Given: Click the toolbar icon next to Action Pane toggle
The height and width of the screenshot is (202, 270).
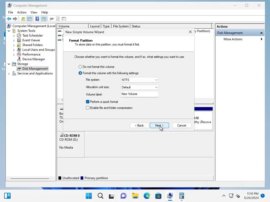Looking at the screenshot, I should point(51,19).
